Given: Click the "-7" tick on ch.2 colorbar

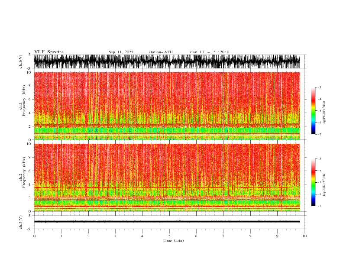Looking at the screenshot, I should point(319,206).
